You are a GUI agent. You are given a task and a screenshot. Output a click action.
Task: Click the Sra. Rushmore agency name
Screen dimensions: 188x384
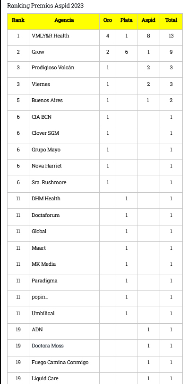pyautogui.click(x=49, y=182)
